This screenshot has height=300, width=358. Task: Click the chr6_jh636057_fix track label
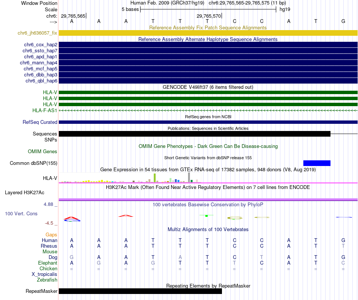pyautogui.click(x=37, y=33)
